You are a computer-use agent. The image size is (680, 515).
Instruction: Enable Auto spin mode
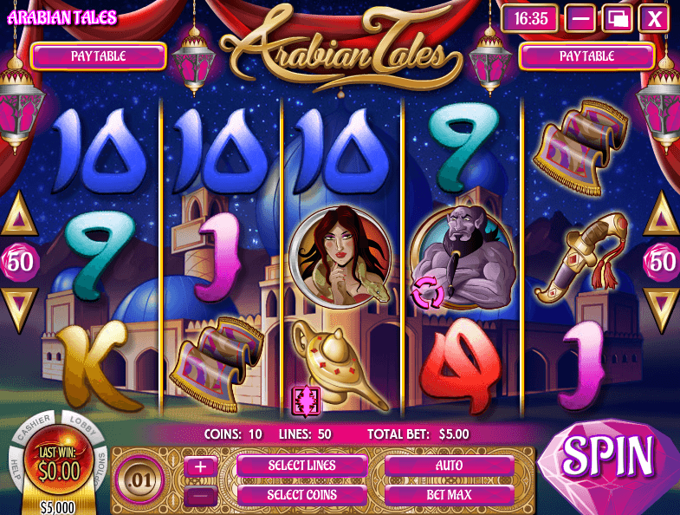(450, 466)
